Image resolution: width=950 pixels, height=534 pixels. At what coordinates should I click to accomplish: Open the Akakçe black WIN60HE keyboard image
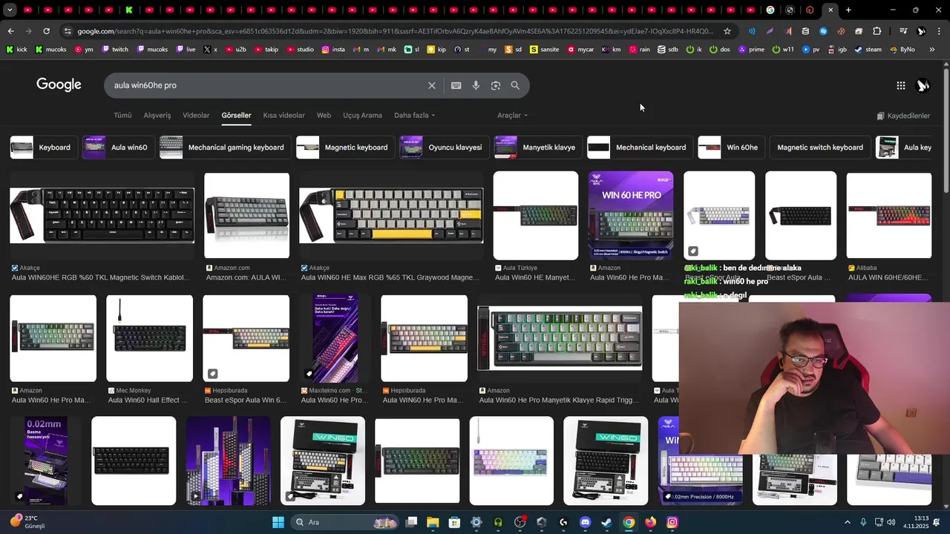[x=102, y=215]
